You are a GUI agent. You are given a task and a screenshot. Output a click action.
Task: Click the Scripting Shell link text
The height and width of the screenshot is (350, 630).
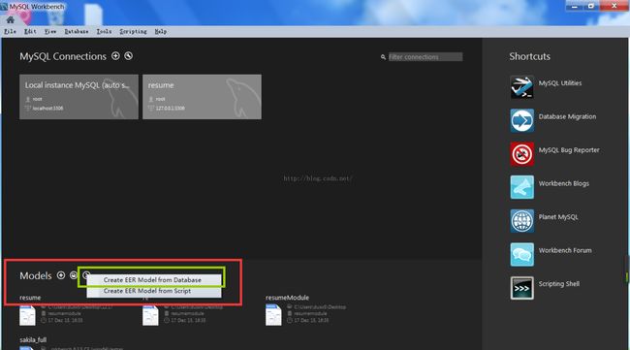click(559, 284)
